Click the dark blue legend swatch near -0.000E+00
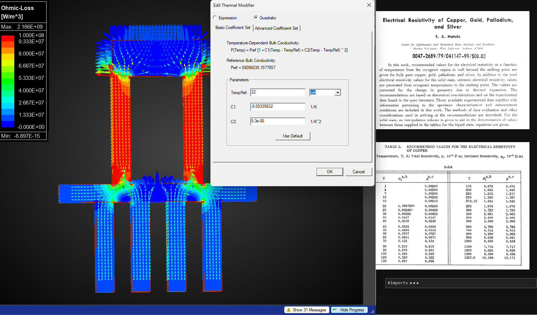Image resolution: width=537 pixels, height=315 pixels. [8, 124]
